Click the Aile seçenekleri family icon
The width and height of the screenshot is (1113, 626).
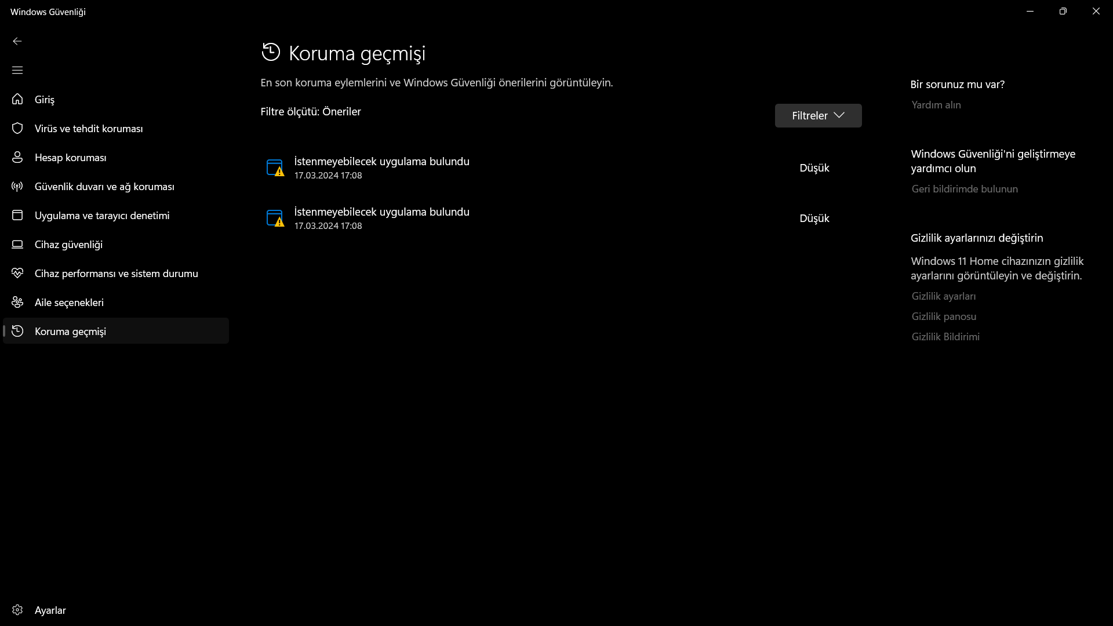[x=17, y=302]
